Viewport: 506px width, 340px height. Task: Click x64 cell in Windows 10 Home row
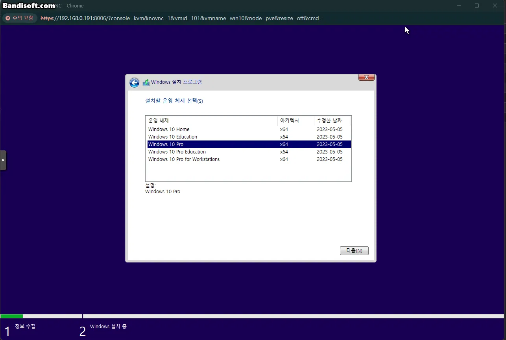[284, 129]
